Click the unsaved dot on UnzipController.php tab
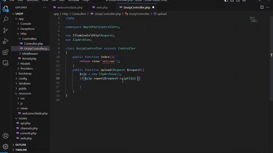Image resolution: width=273 pixels, height=153 pixels. click(x=153, y=8)
